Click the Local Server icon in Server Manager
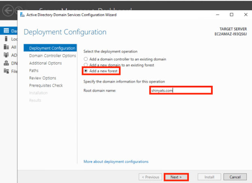 pos(6,39)
